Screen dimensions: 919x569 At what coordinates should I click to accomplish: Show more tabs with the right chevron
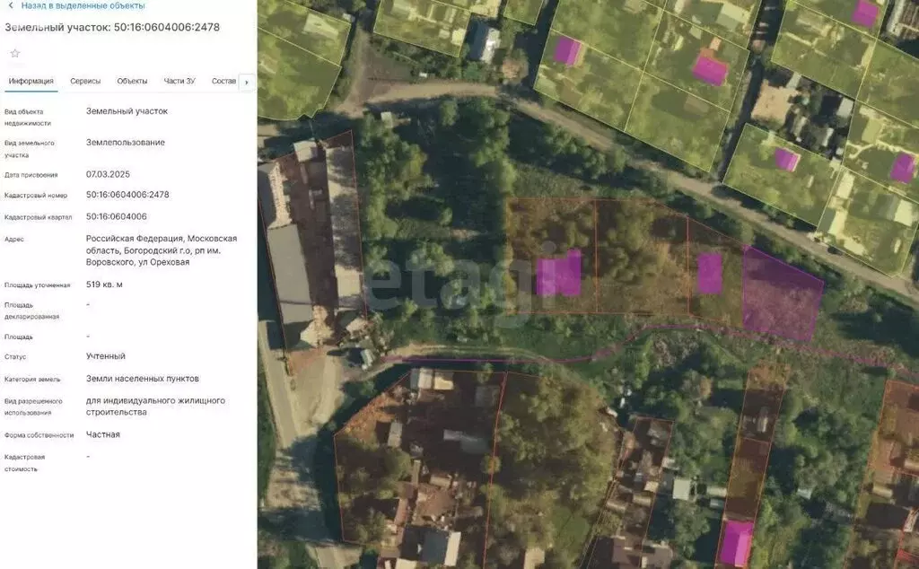247,82
